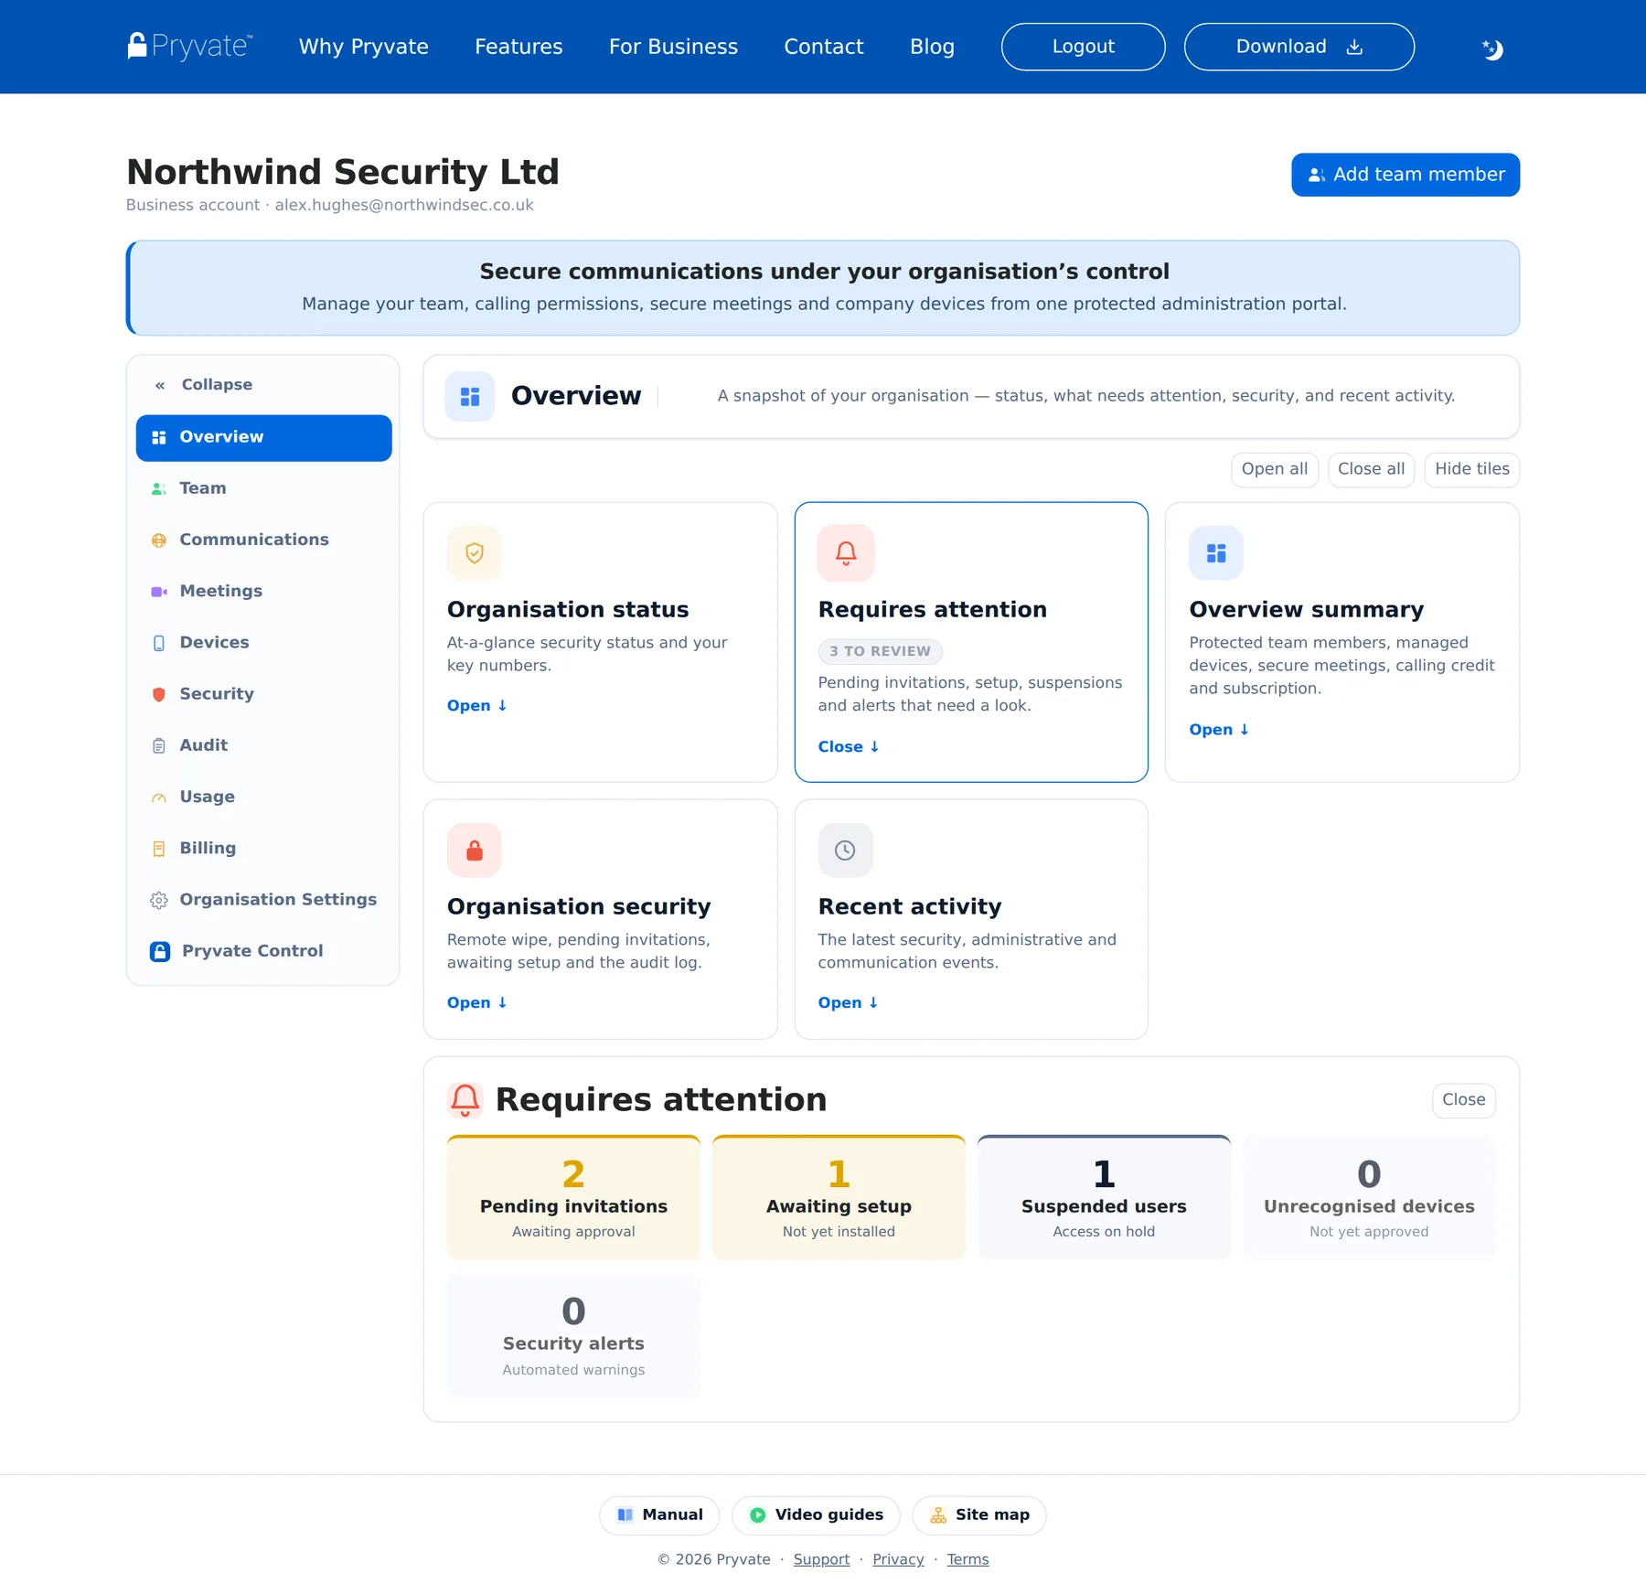Click the Billing receipt icon in sidebar
1646x1594 pixels.
click(158, 849)
